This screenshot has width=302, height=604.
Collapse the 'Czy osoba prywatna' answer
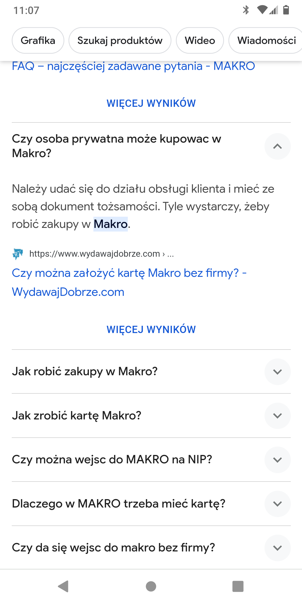click(x=277, y=146)
